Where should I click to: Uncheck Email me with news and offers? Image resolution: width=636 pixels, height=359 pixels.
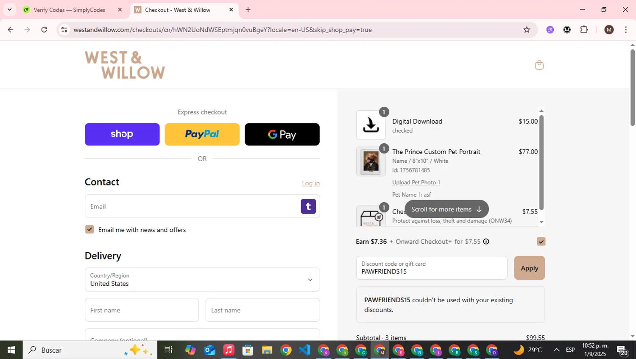(x=89, y=229)
